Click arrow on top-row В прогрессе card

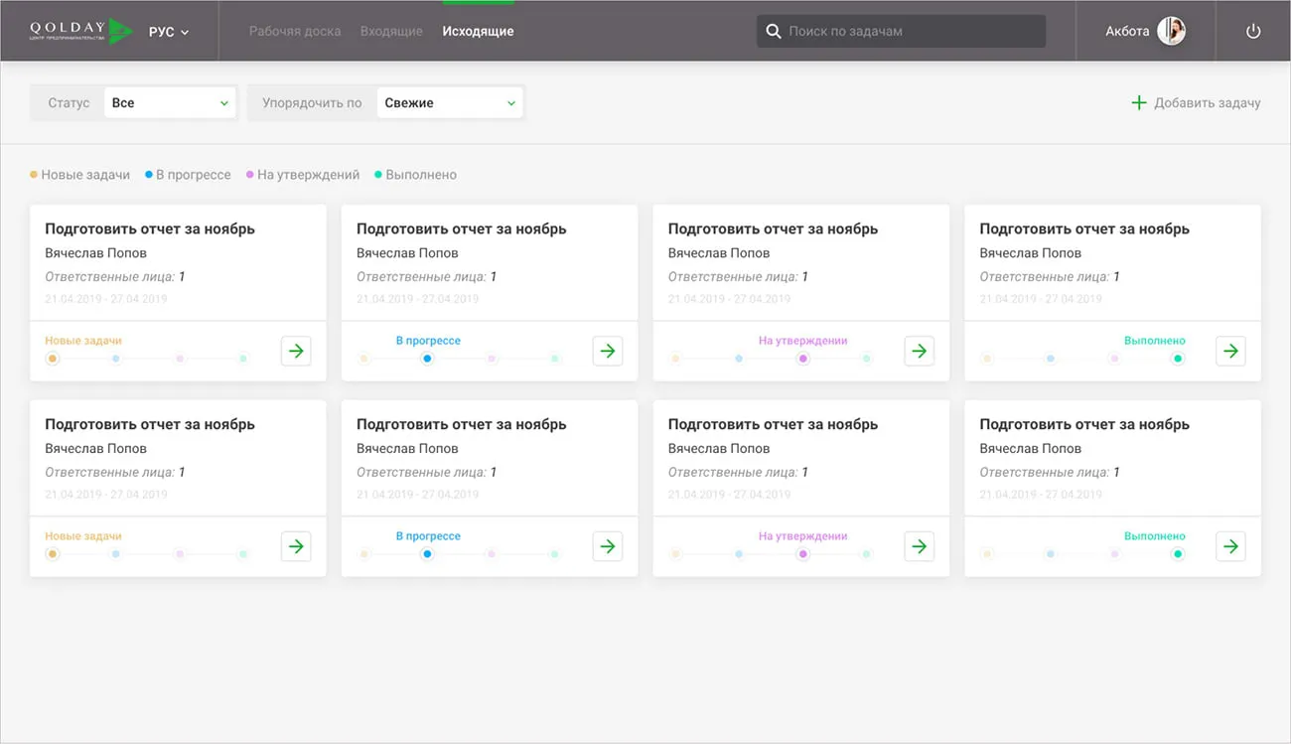tap(608, 351)
